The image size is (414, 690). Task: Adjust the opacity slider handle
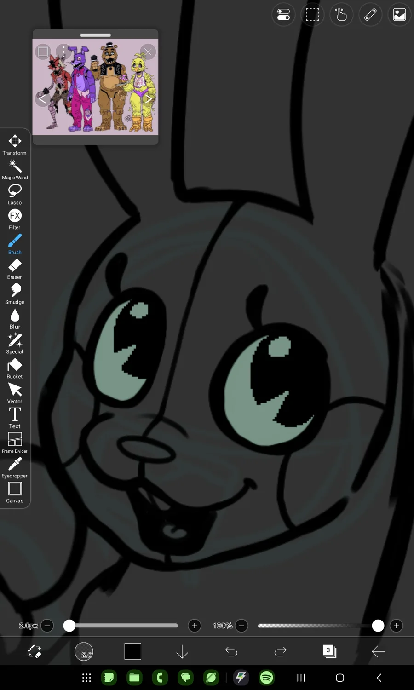click(378, 626)
